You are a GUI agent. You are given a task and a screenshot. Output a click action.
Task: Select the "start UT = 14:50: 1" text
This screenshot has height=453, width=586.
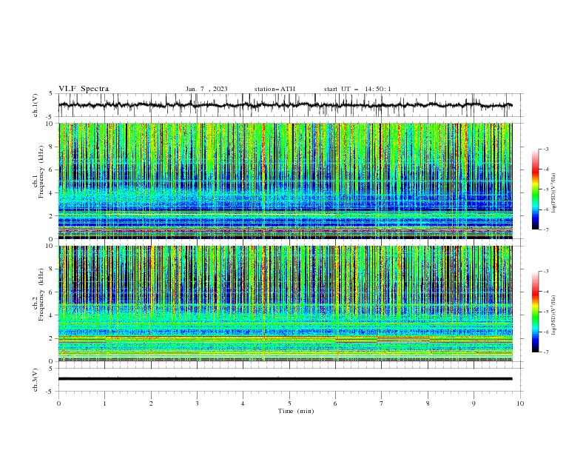click(357, 89)
